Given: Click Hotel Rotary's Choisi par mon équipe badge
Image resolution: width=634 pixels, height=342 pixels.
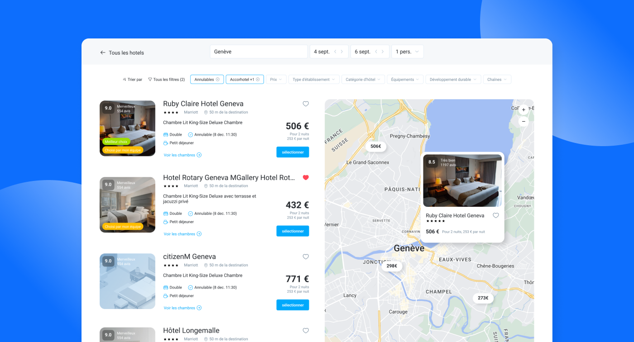Looking at the screenshot, I should pos(123,227).
